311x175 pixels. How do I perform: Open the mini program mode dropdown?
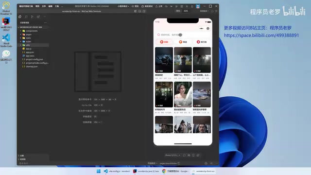pos(123,6)
